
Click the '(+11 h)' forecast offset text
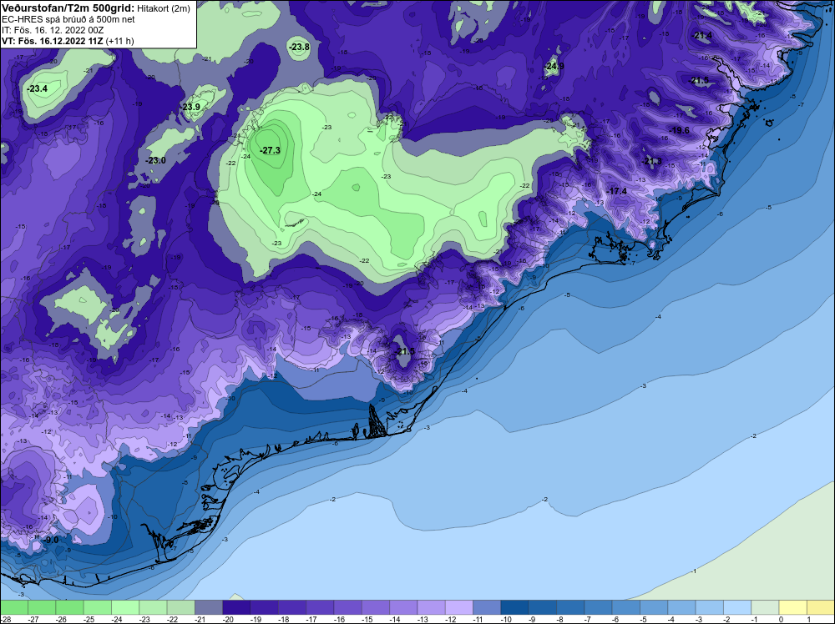(x=119, y=40)
